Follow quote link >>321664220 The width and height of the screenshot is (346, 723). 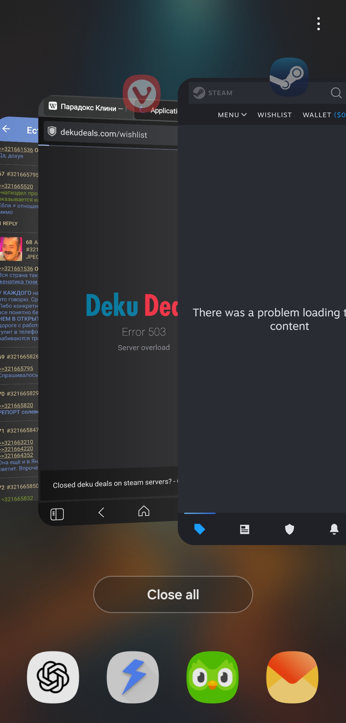(x=17, y=449)
